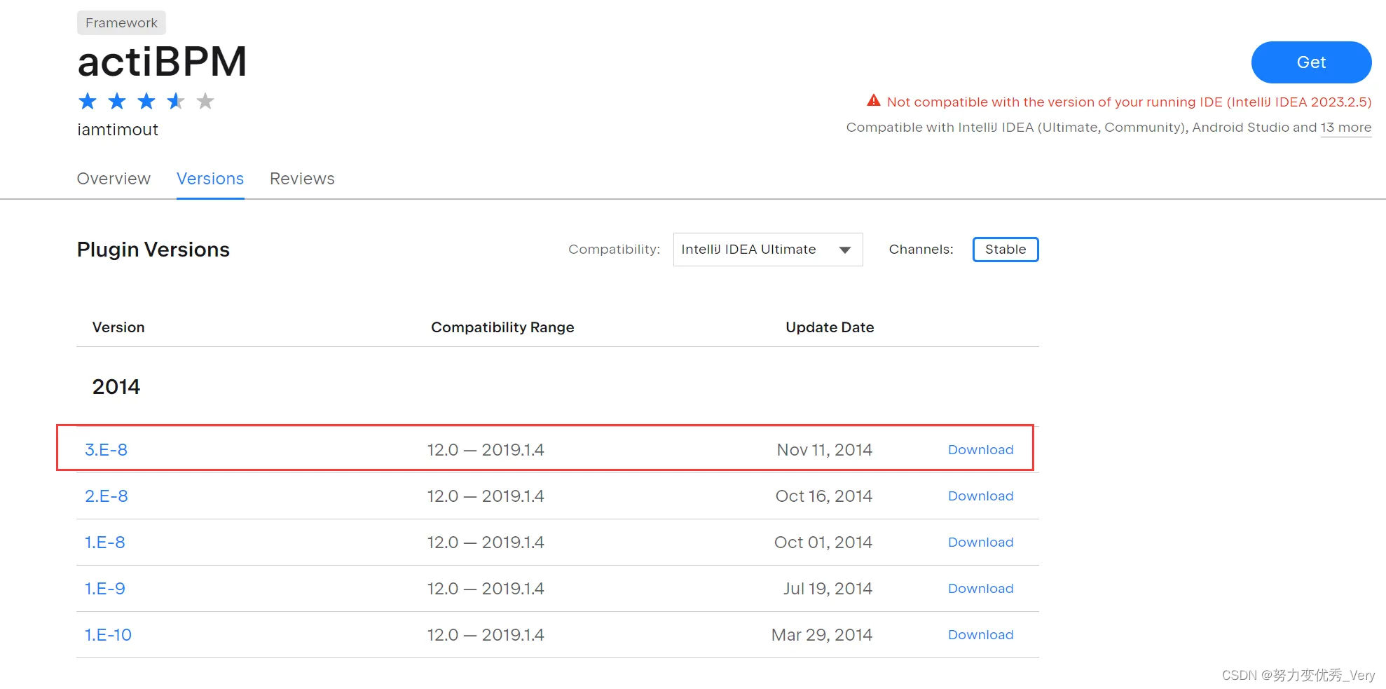Click the 2014 year group heading

(116, 387)
